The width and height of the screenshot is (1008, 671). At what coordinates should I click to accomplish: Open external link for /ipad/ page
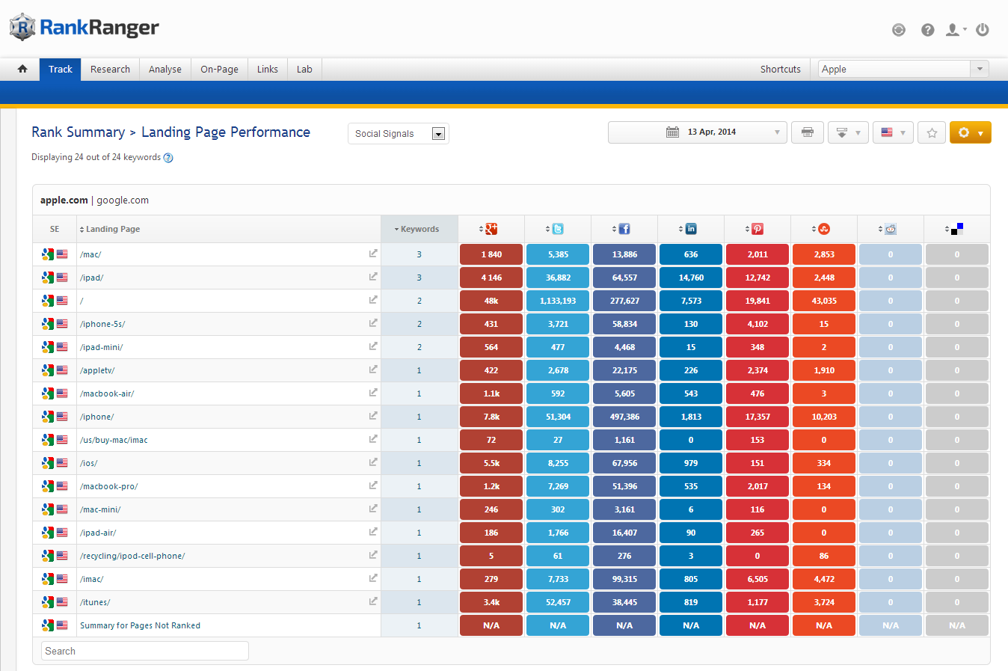pos(372,277)
